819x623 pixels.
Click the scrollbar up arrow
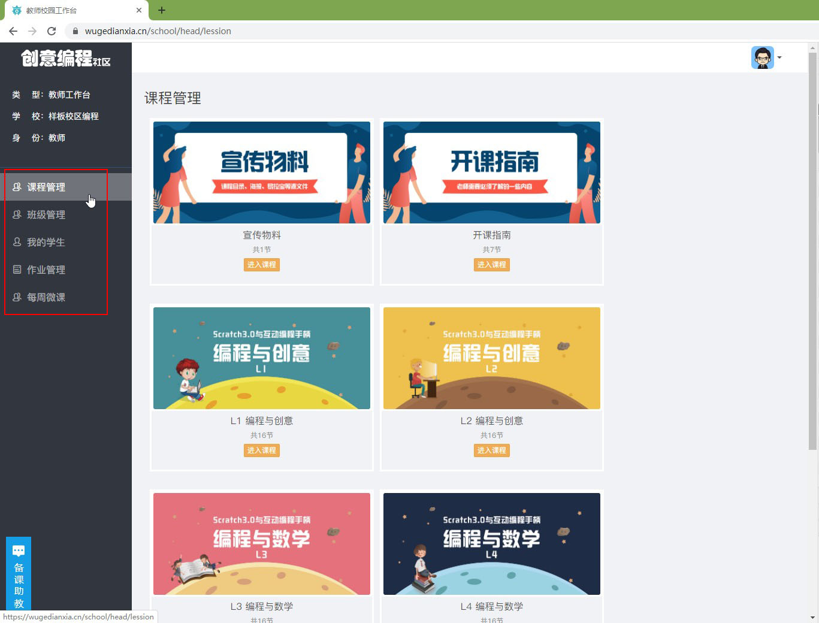(x=812, y=47)
